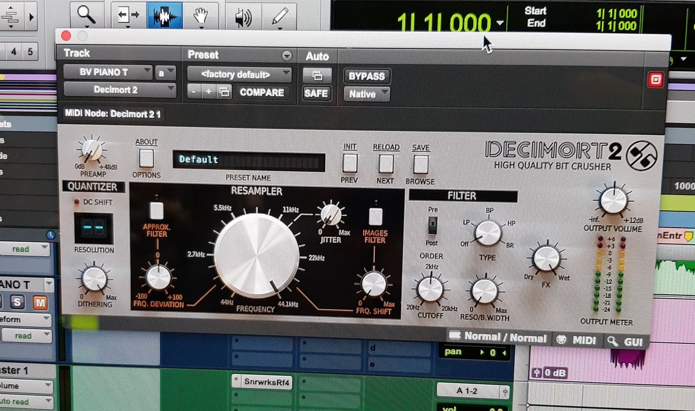Open the insert position 'a' dropdown
This screenshot has width=695, height=411.
(165, 73)
